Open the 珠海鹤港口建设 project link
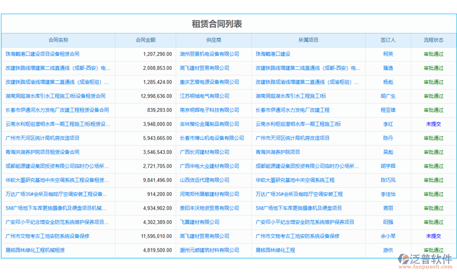The width and height of the screenshot is (457, 274). click(273, 54)
